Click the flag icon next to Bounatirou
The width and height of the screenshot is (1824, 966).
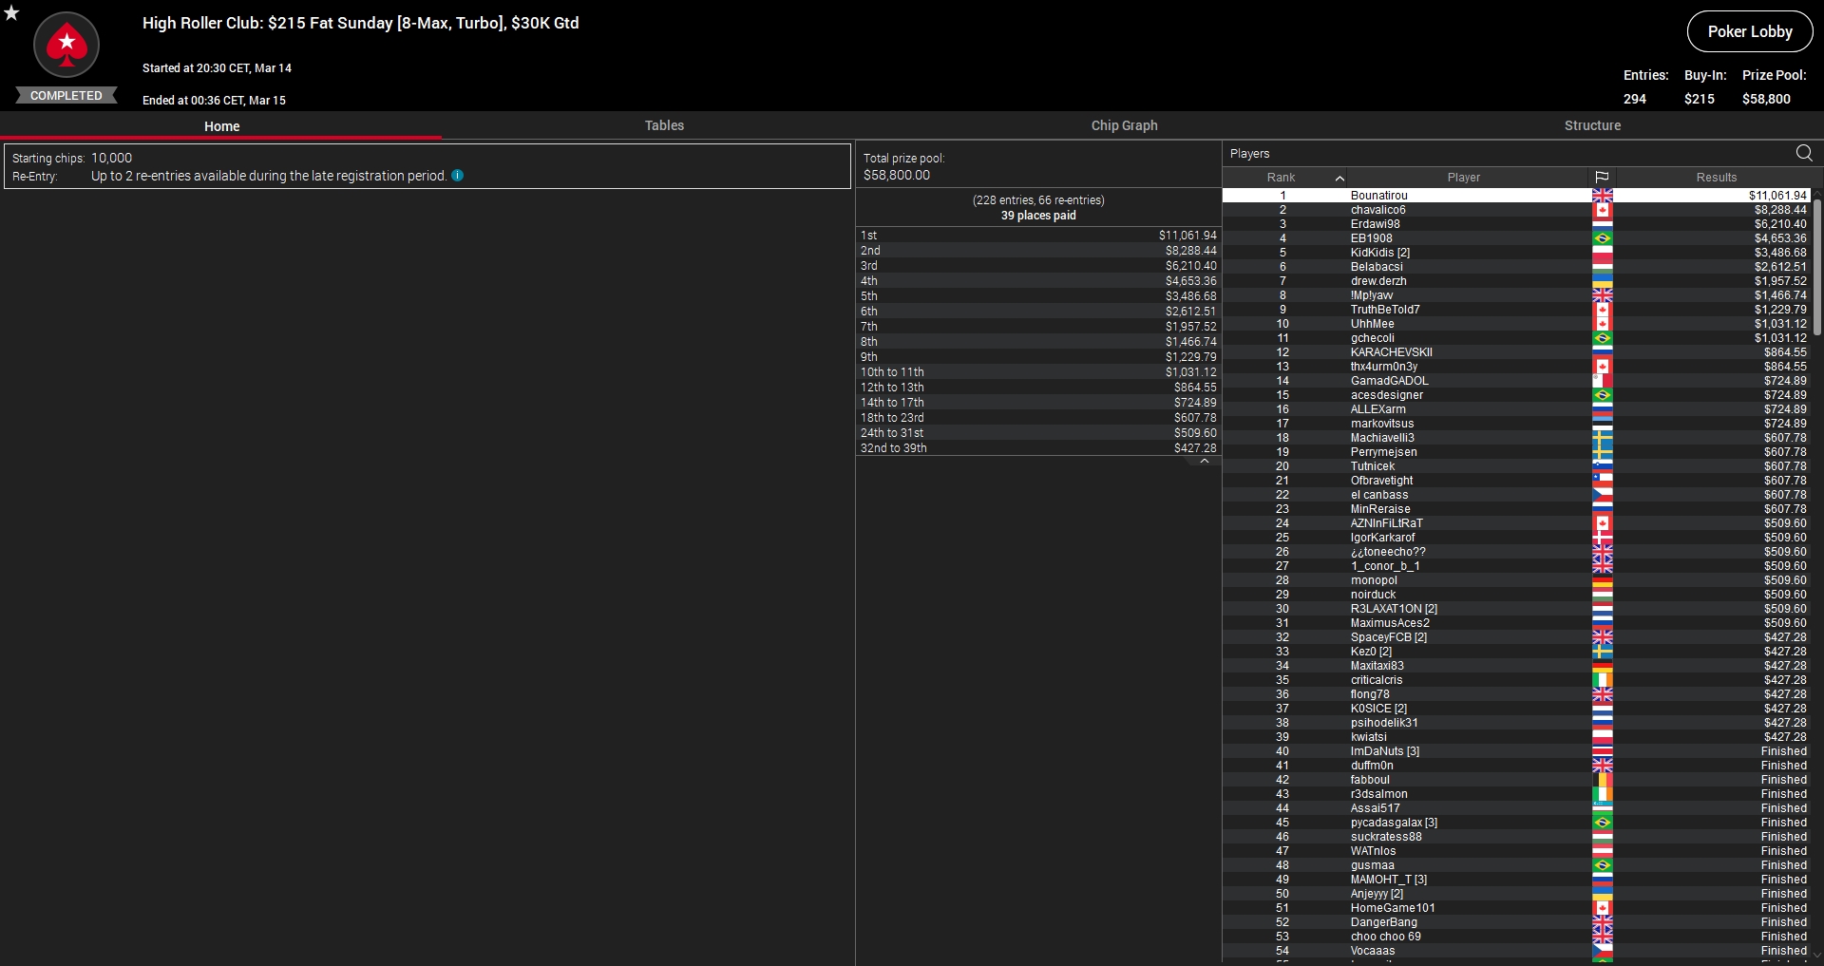click(x=1603, y=196)
